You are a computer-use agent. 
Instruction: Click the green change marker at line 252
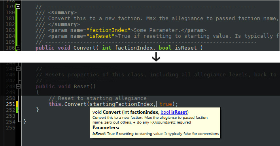click(17, 110)
